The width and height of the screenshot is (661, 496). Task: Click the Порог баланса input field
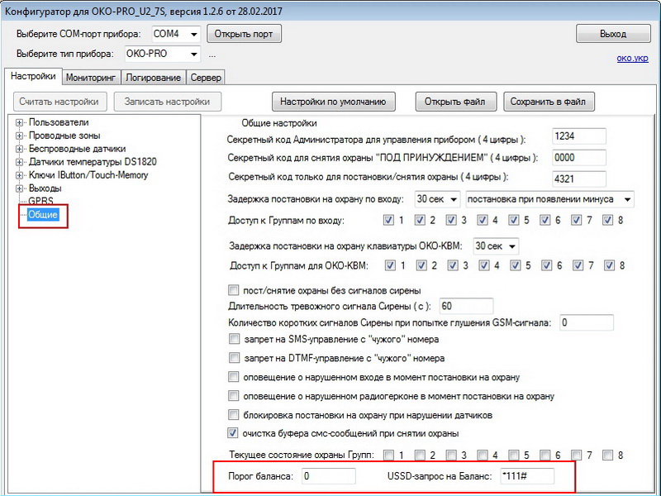tap(328, 476)
